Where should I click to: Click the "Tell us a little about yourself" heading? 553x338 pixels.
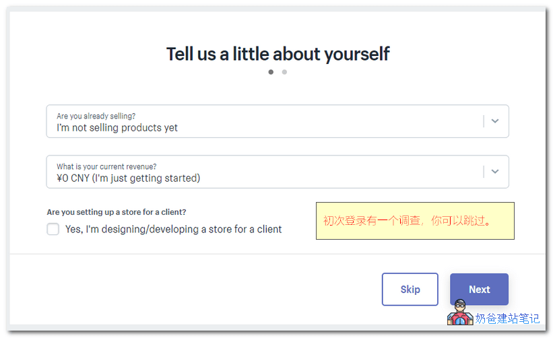[x=278, y=54]
